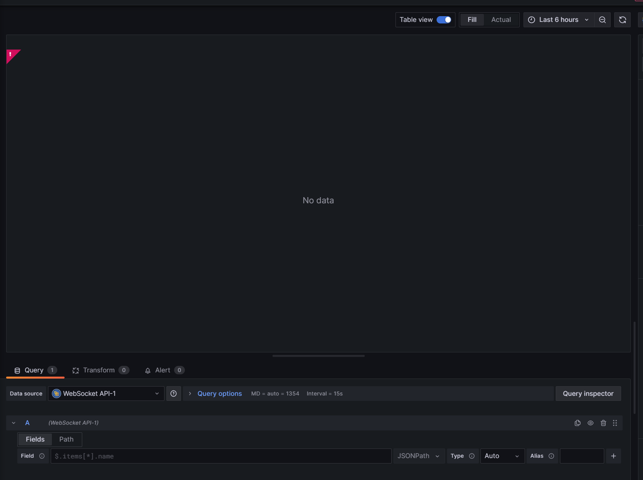Screen dimensions: 643x480
Task: Toggle query A visibility eye icon
Action: point(590,423)
